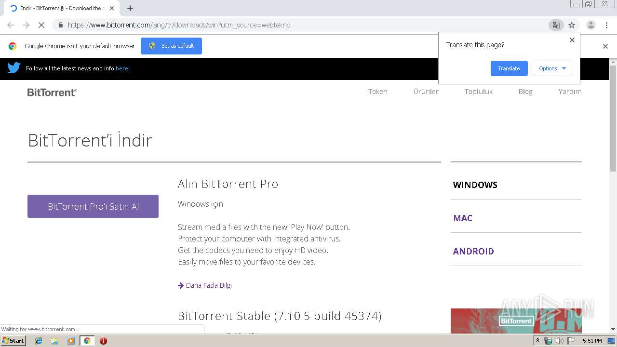
Task: Open the media player taskbar icon
Action: (71, 341)
